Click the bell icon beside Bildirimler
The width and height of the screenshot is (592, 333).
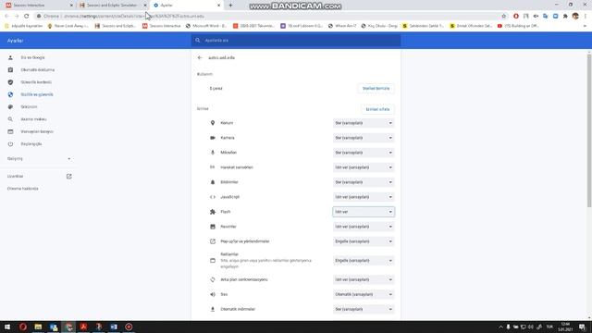[x=213, y=182]
